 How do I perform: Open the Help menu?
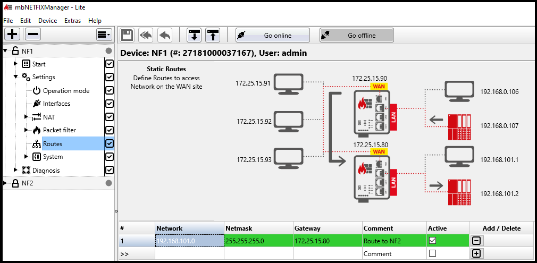pyautogui.click(x=95, y=21)
